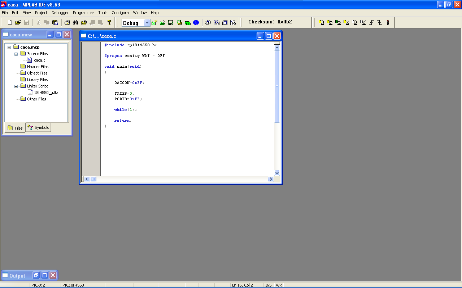The height and width of the screenshot is (288, 462).
Task: Switch to the Symbols tab
Action: pyautogui.click(x=38, y=127)
